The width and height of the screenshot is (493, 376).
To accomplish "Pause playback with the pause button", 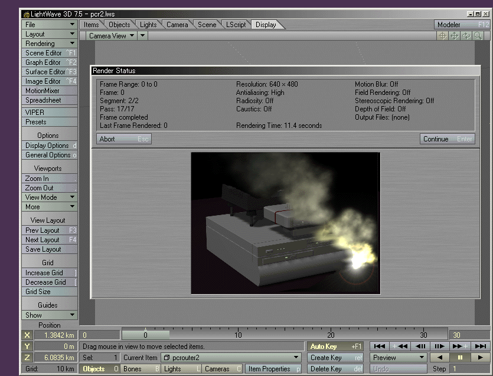I will [x=460, y=358].
